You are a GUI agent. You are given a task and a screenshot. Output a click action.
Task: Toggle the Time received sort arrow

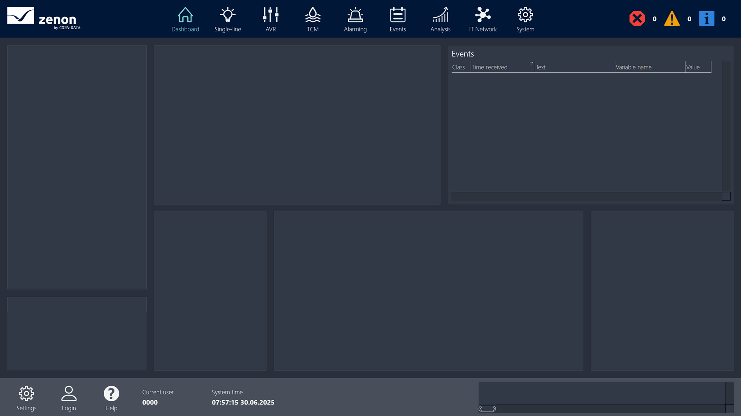(531, 63)
